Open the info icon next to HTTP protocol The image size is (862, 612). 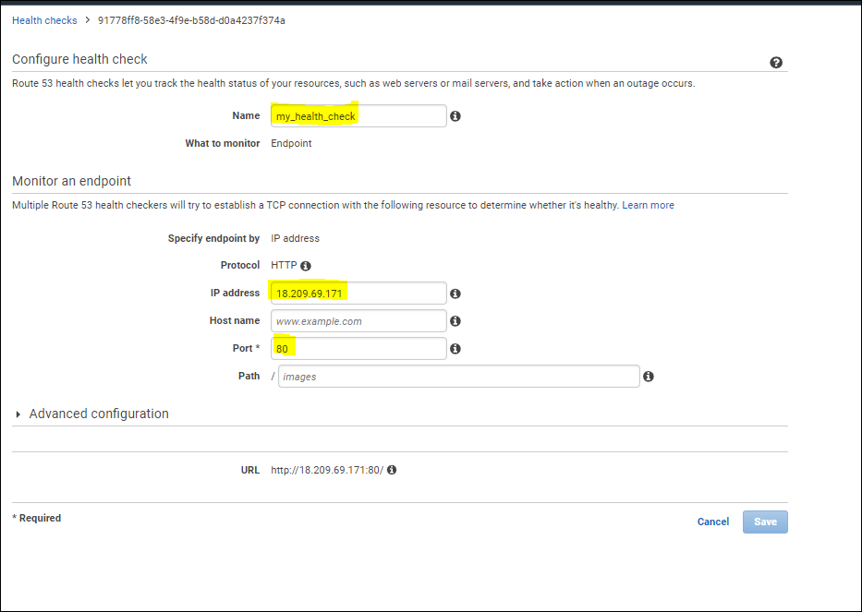[x=305, y=265]
